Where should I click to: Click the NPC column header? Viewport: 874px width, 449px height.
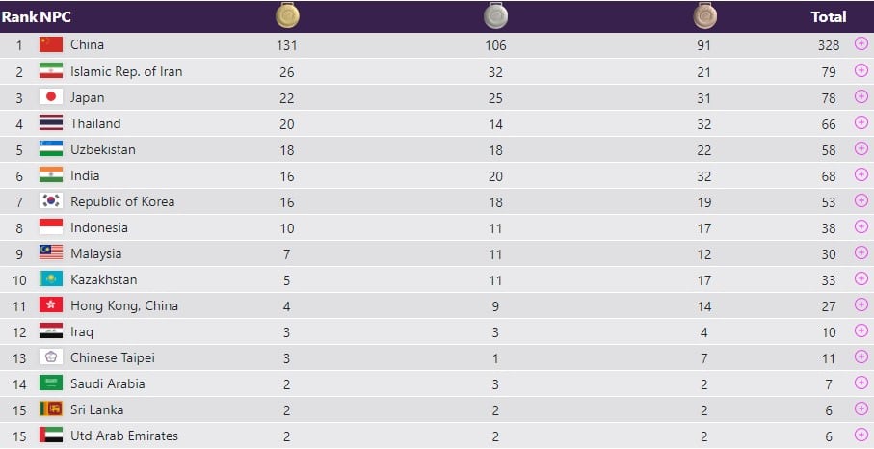pyautogui.click(x=54, y=16)
